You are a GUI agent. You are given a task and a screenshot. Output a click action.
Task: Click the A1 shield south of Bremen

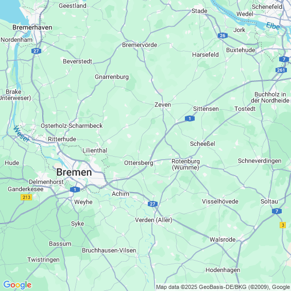click(x=75, y=190)
